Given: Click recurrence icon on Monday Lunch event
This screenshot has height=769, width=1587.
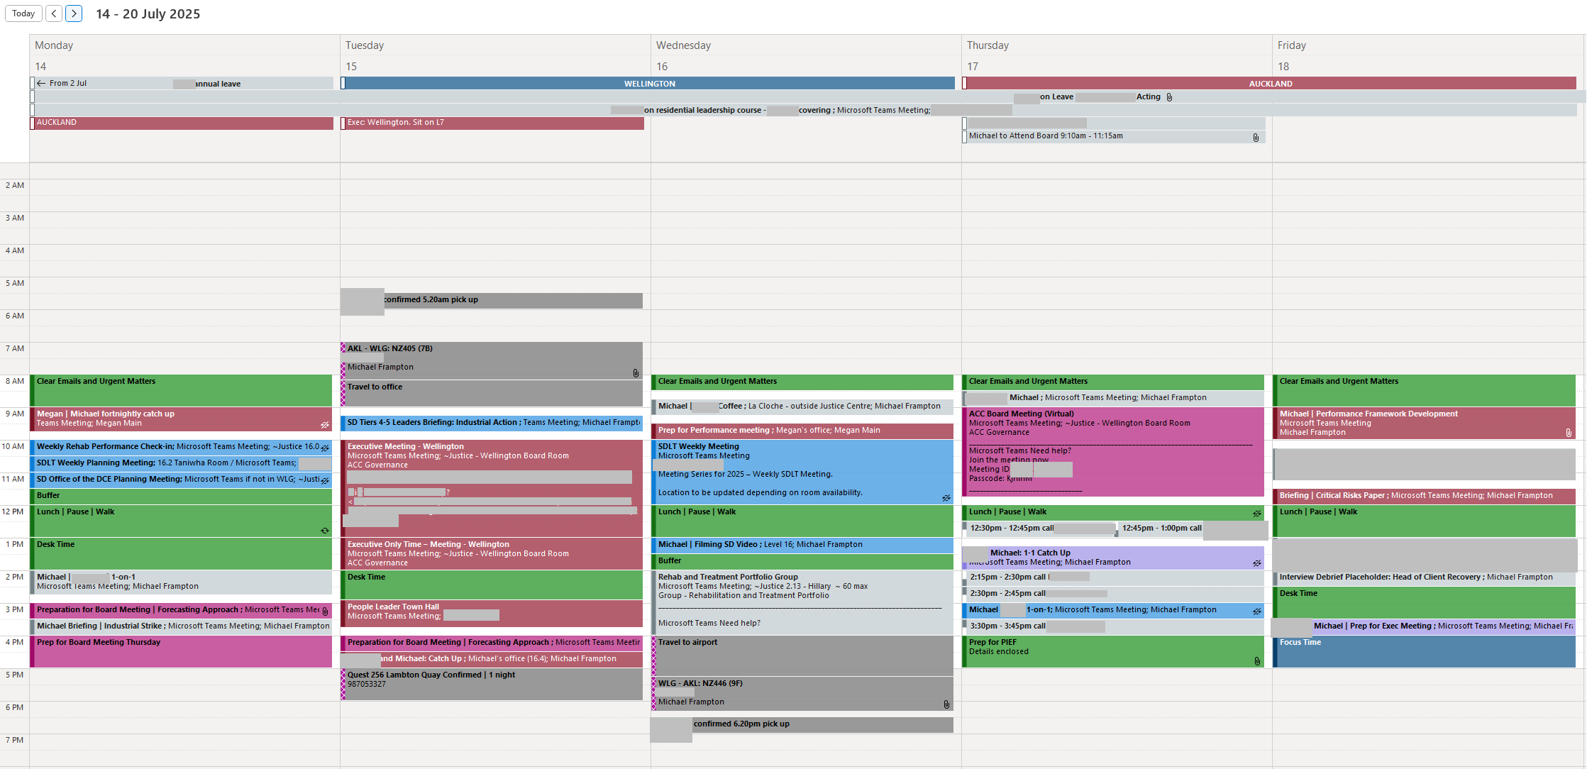Looking at the screenshot, I should (x=325, y=531).
